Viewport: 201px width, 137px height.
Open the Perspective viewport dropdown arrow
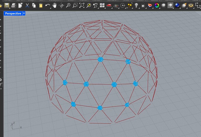tap(24, 13)
